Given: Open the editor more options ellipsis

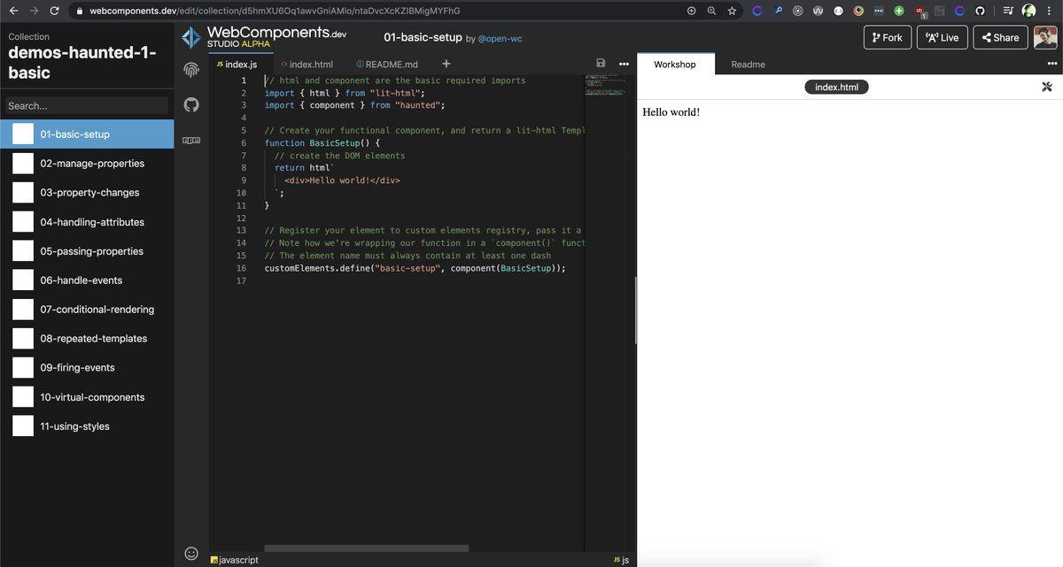Looking at the screenshot, I should [x=624, y=64].
